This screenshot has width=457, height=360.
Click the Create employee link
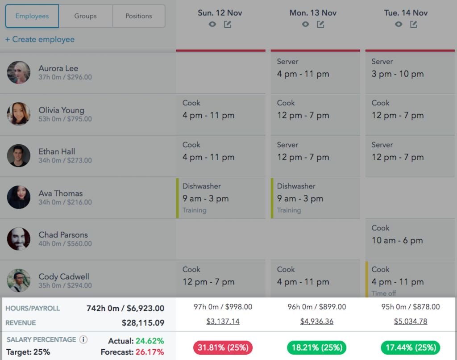(40, 39)
